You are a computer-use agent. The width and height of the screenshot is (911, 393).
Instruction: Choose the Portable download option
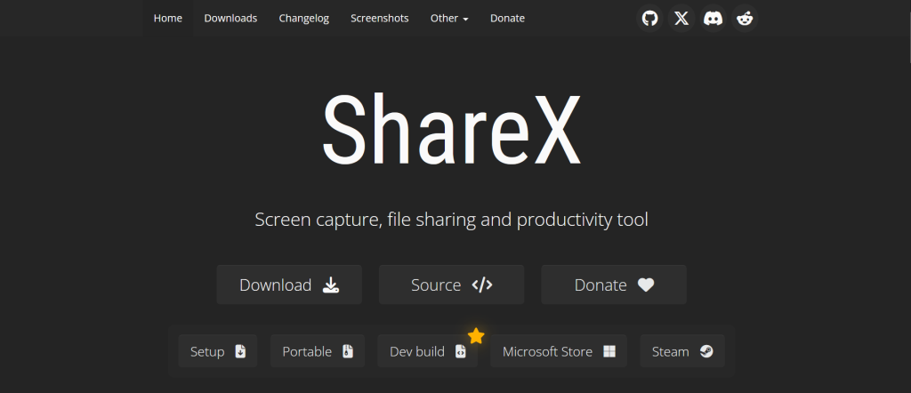click(x=318, y=351)
